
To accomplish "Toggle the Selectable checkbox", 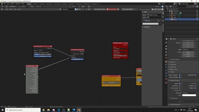I will click(x=195, y=75).
